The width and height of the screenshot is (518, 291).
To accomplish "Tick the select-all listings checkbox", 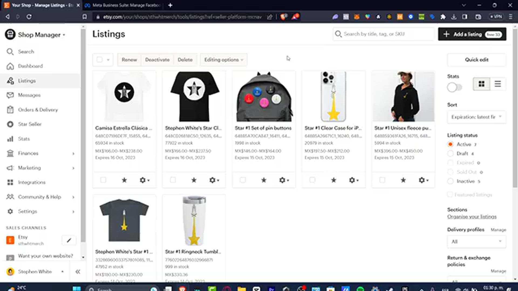I will click(100, 60).
